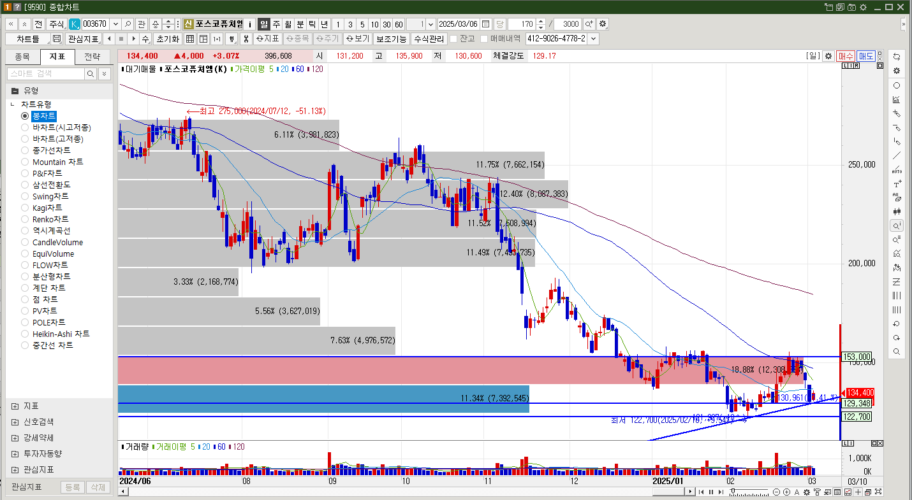912x500 pixels.
Task: Click the smart search magnifier in left panel
Action: 91,74
